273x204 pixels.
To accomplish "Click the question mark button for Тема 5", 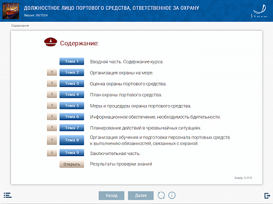I will [x=52, y=106].
